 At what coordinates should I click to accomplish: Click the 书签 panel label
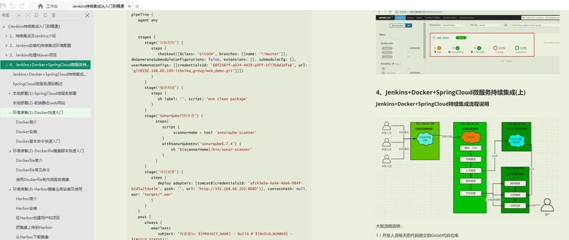(x=5, y=15)
